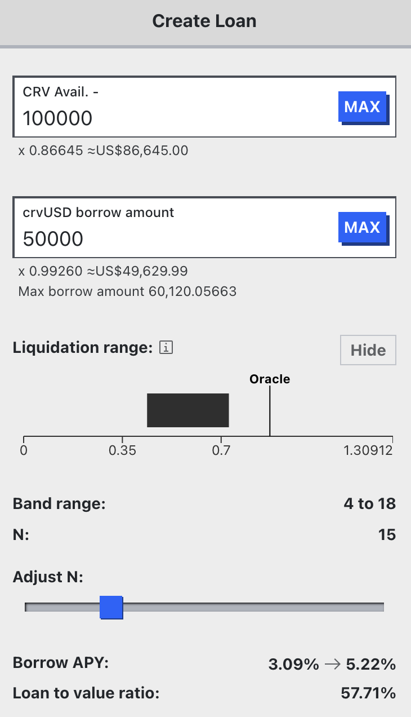Click the Adjust N slider handle
The height and width of the screenshot is (717, 411).
(x=111, y=607)
